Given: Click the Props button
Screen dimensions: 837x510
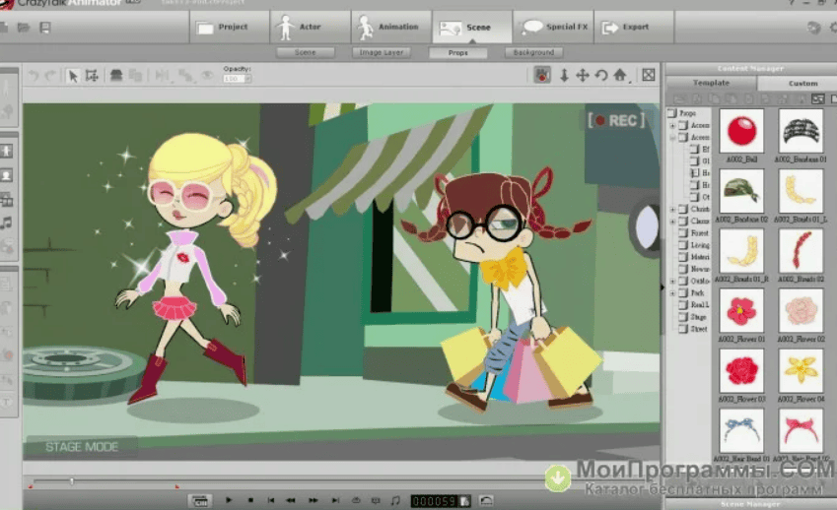Looking at the screenshot, I should coord(458,52).
